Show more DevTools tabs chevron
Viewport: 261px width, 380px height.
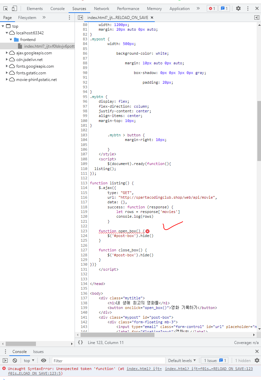point(198,8)
